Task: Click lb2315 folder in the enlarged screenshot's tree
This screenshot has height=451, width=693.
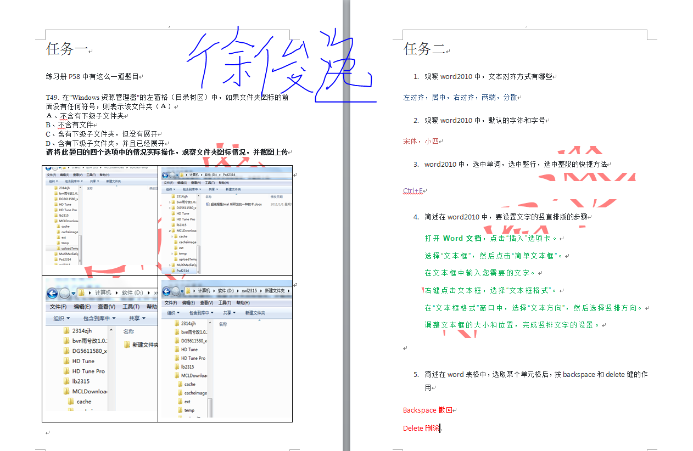Action: click(81, 381)
